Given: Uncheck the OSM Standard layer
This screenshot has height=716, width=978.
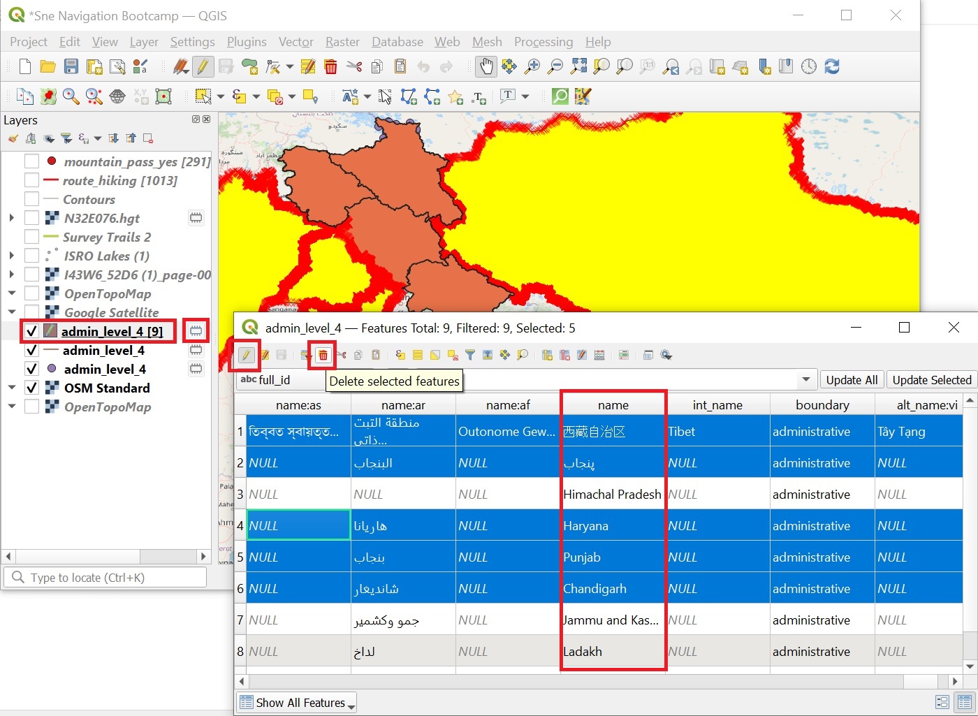Looking at the screenshot, I should [x=31, y=388].
